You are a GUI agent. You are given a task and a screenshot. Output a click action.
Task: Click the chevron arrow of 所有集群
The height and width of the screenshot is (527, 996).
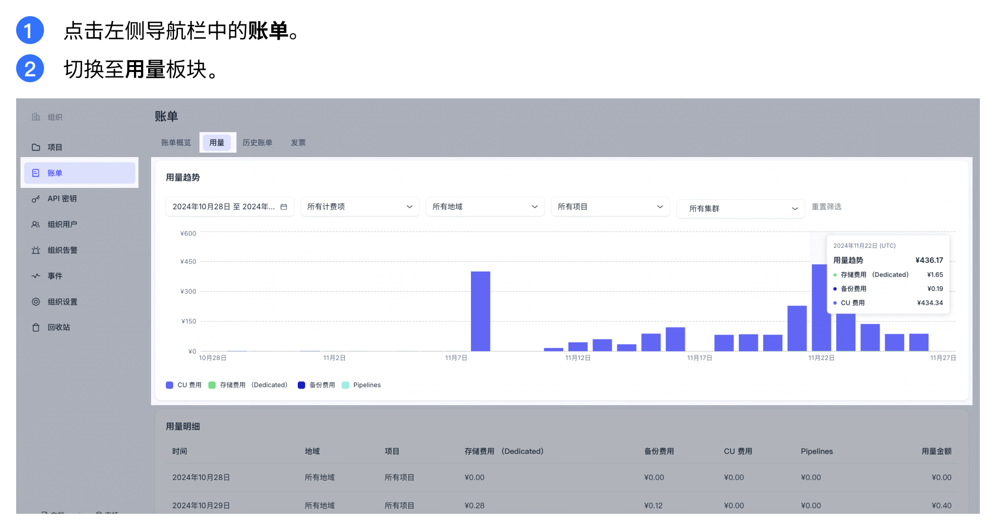click(795, 209)
